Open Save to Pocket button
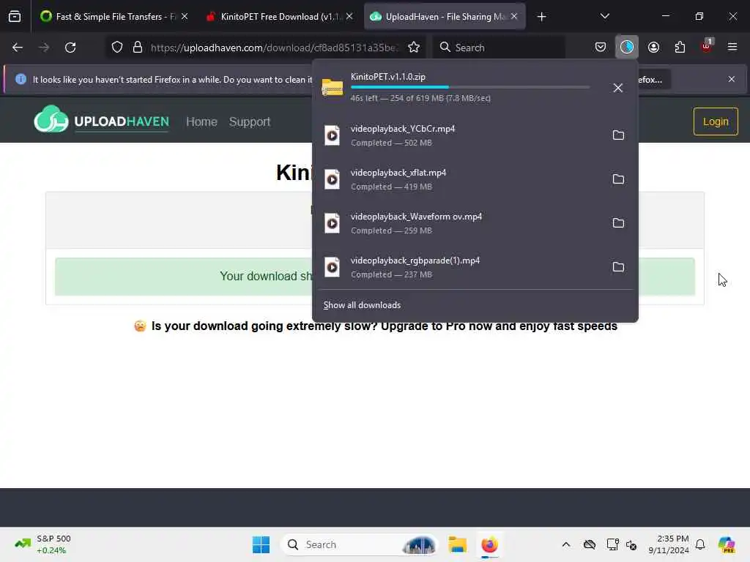The image size is (750, 562). click(x=601, y=48)
